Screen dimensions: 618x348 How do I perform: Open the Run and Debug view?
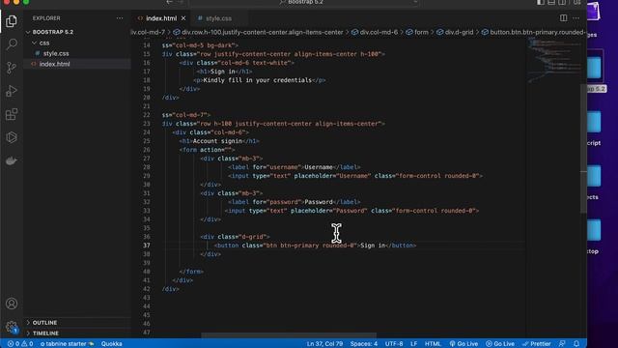[x=12, y=91]
